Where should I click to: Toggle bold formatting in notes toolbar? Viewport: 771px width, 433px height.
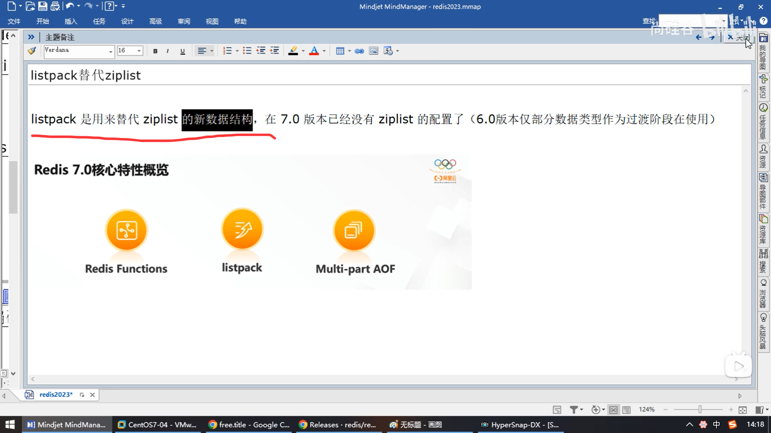pos(155,51)
